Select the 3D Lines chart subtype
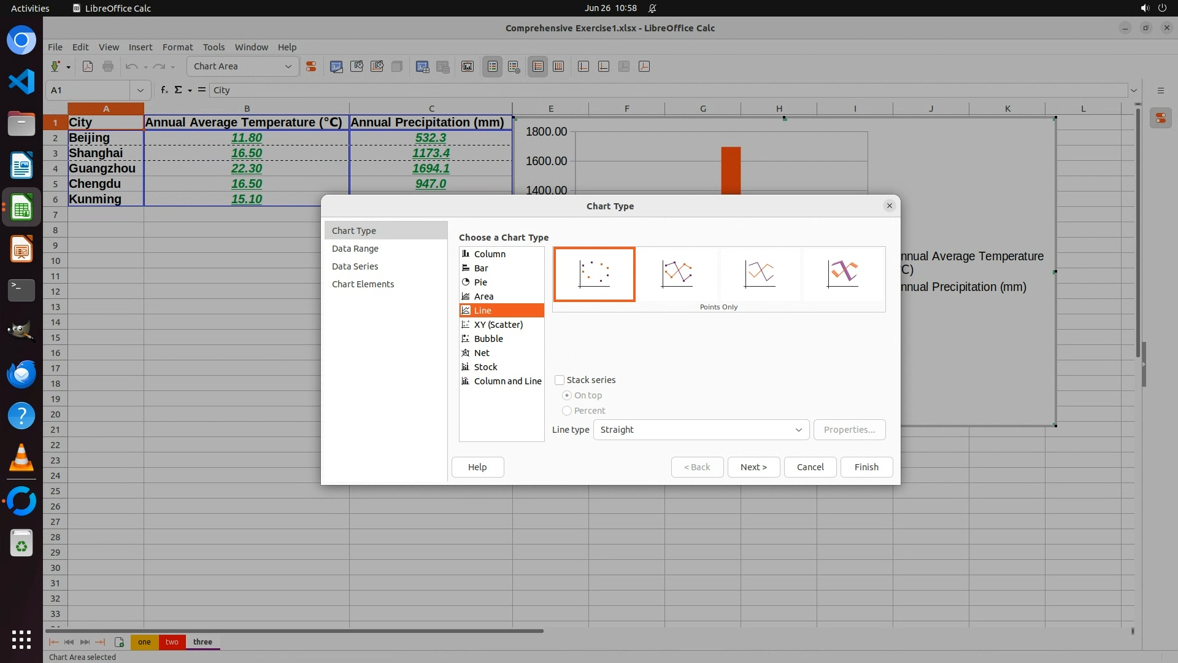 842,274
